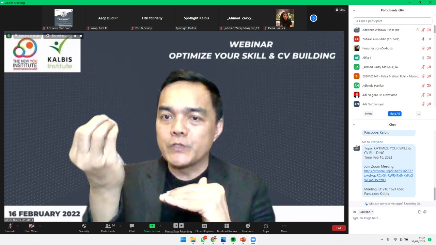Click the Closed Caption icon
The height and width of the screenshot is (245, 436).
coord(204,226)
